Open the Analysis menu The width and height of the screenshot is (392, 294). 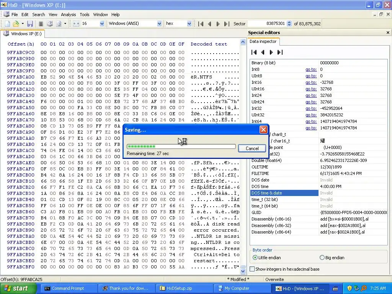(x=68, y=15)
